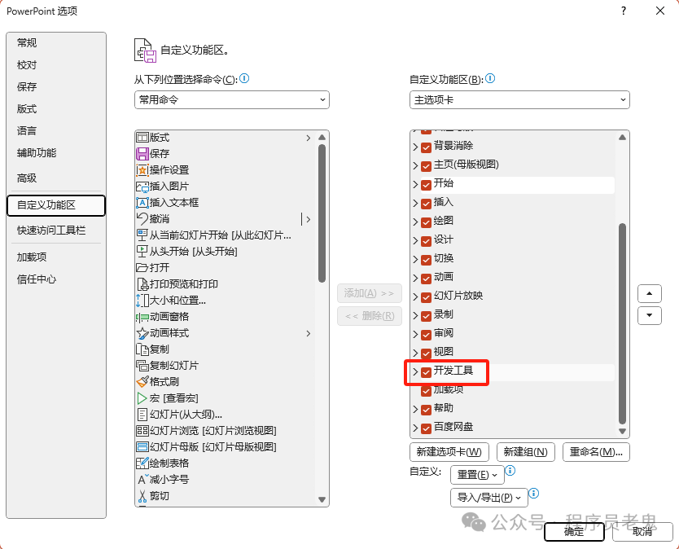Select the 插入文本框 command icon
The width and height of the screenshot is (679, 549).
pyautogui.click(x=142, y=203)
